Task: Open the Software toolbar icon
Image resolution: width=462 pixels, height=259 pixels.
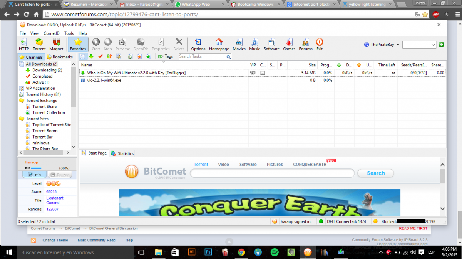Action: point(271,44)
